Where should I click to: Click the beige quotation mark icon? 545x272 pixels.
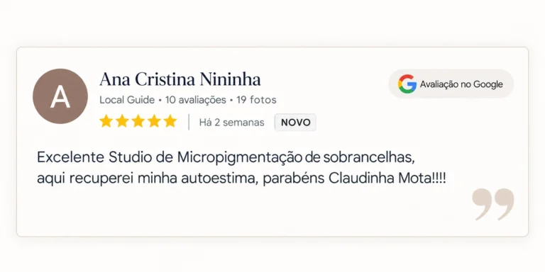point(493,204)
